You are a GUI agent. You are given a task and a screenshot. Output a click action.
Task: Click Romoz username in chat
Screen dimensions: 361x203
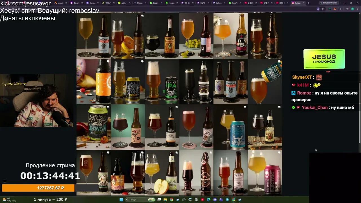coord(304,93)
